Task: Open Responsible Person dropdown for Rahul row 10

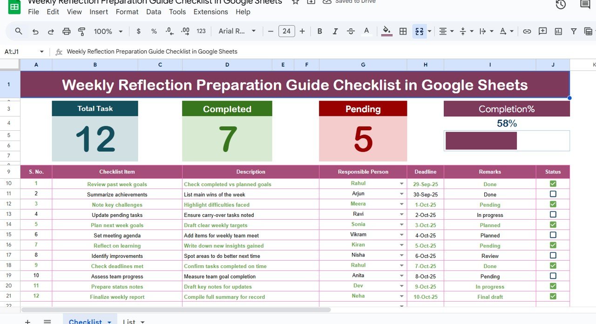Action: click(x=401, y=184)
